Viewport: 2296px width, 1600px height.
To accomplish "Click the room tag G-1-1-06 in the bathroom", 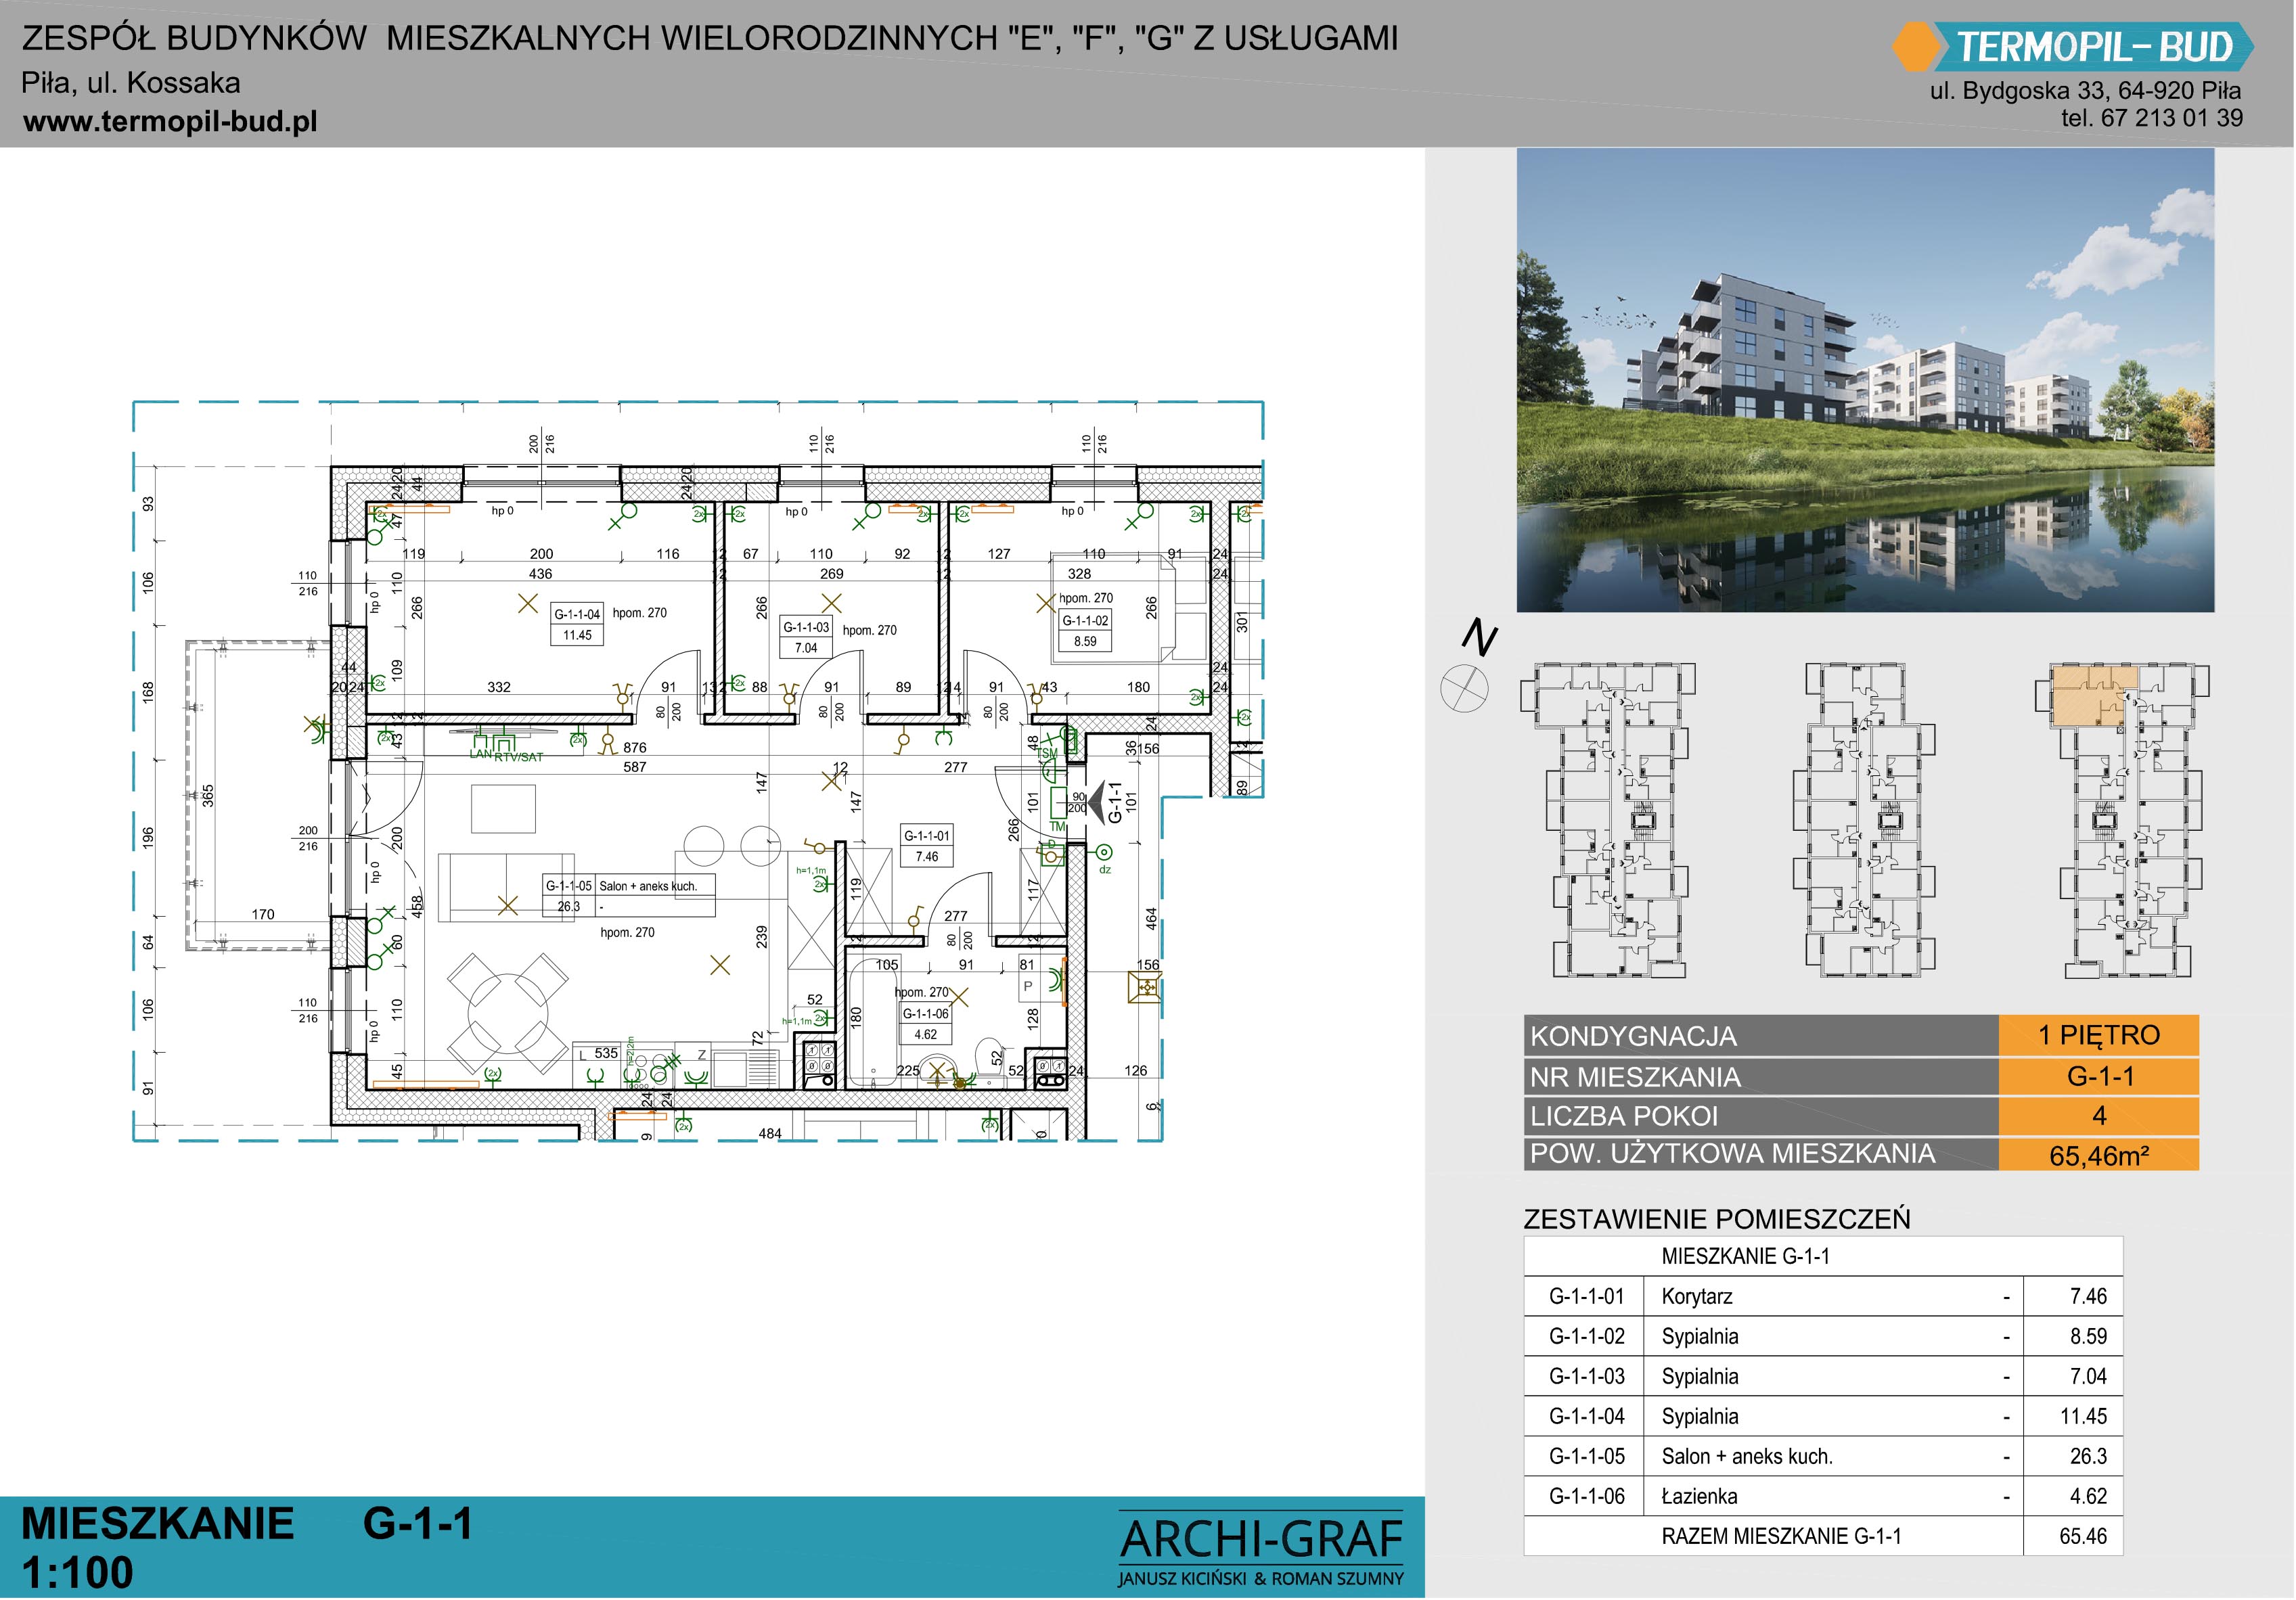I will point(926,1023).
